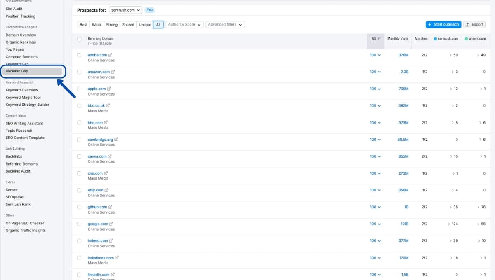The height and width of the screenshot is (280, 495).
Task: Open external link icon beside github.com
Action: [111, 207]
